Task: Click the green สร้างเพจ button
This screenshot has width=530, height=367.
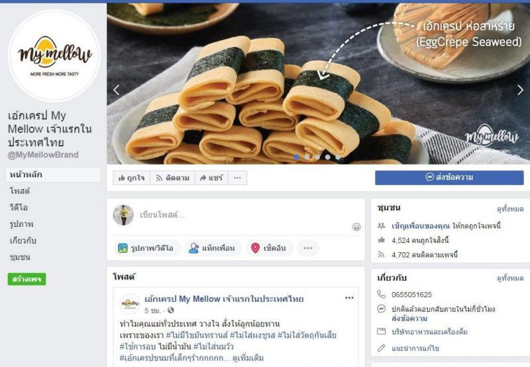Action: [26, 279]
